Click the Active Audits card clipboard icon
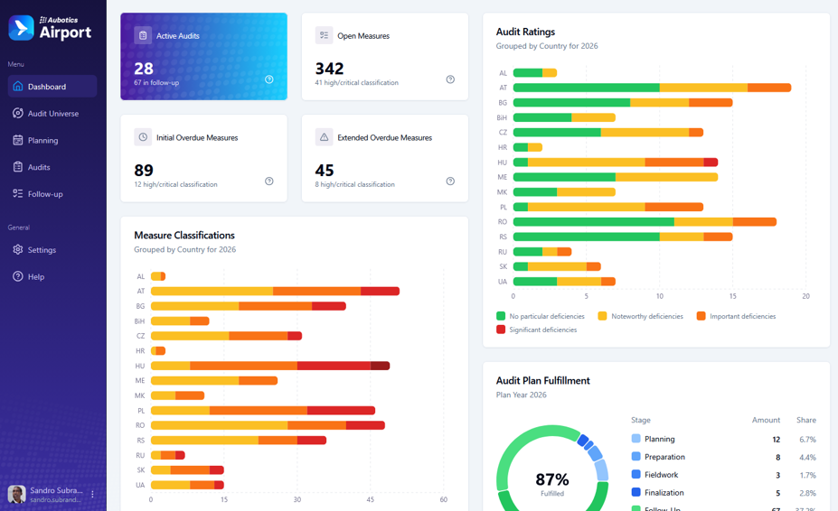 [143, 35]
